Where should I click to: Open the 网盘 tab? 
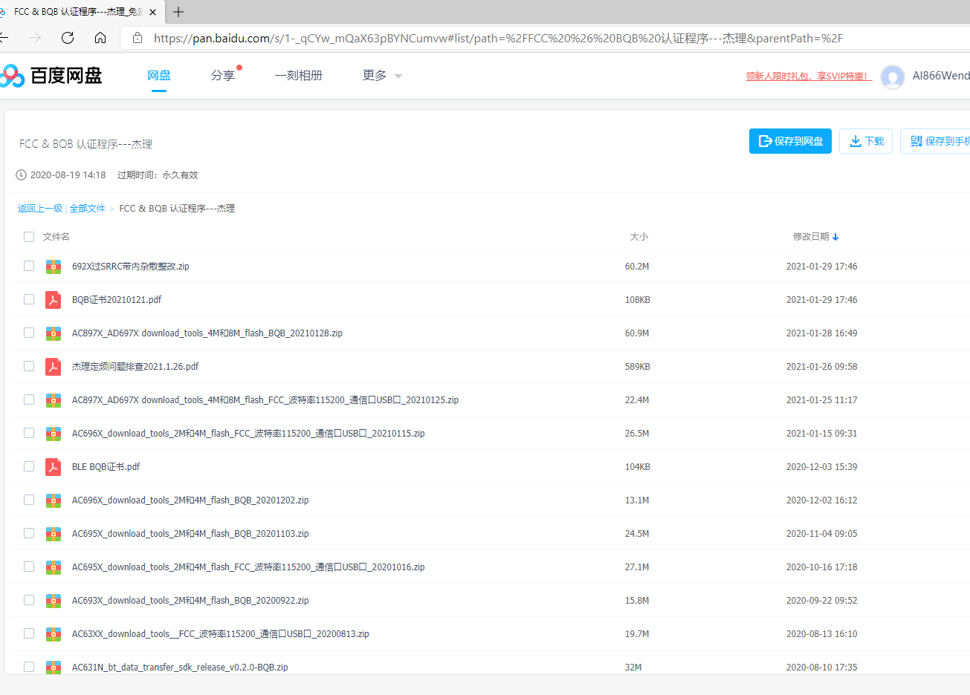159,76
